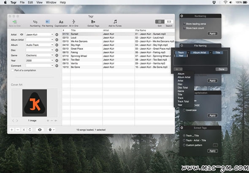
Task: Clear the Comment field
Action: click(57, 66)
